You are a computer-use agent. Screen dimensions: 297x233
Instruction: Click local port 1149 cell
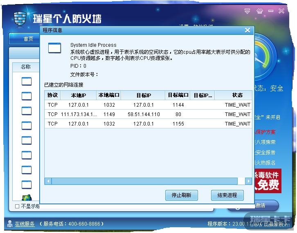(109, 114)
